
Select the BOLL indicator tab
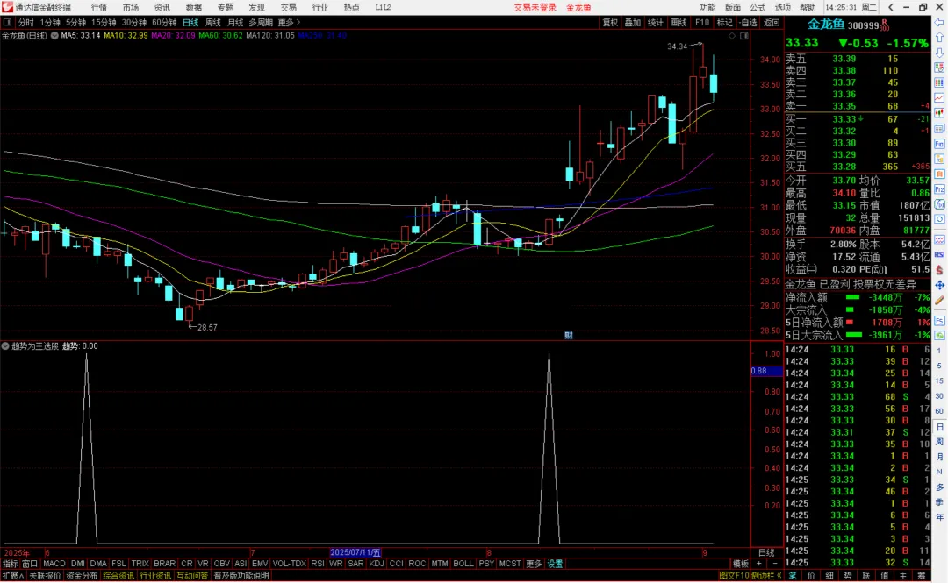click(463, 564)
